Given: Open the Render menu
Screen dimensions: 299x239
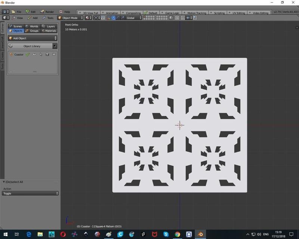Looking at the screenshot, I should tap(47, 12).
